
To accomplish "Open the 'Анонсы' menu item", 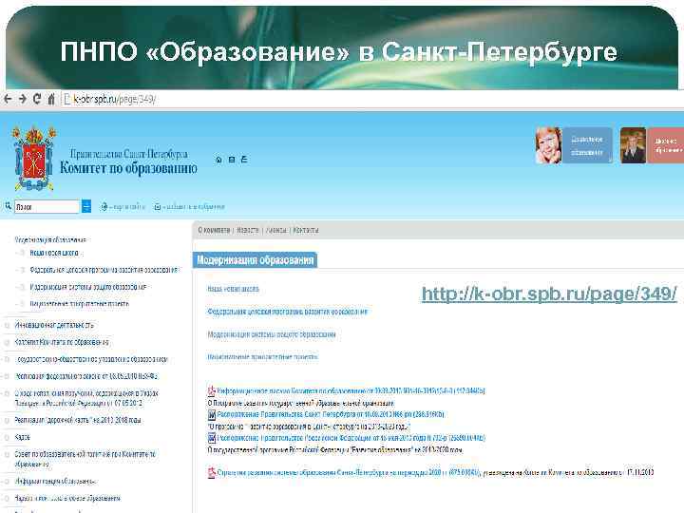I will coord(276,230).
